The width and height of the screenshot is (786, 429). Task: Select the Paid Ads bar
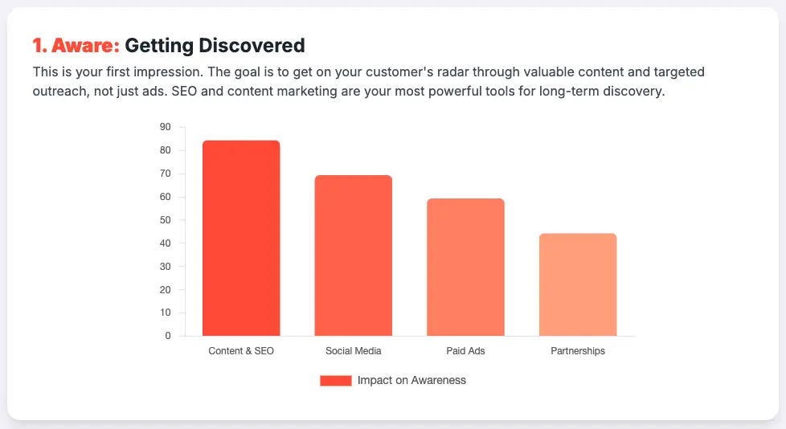coord(465,268)
